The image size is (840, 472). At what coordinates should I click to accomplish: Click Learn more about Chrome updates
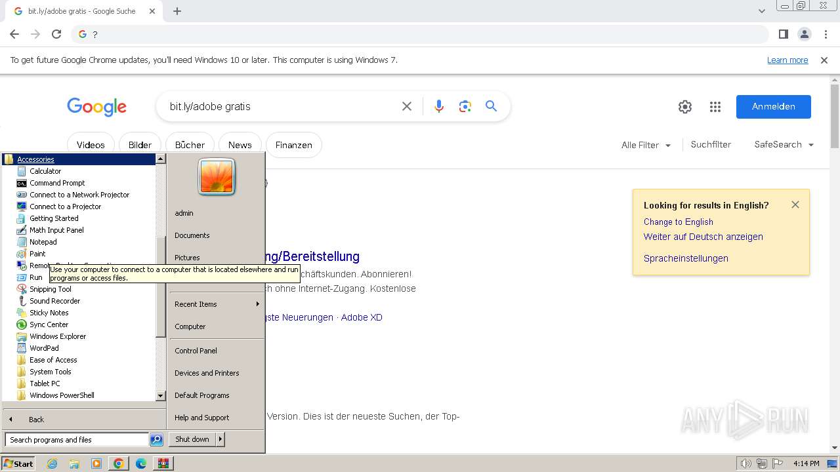click(787, 60)
